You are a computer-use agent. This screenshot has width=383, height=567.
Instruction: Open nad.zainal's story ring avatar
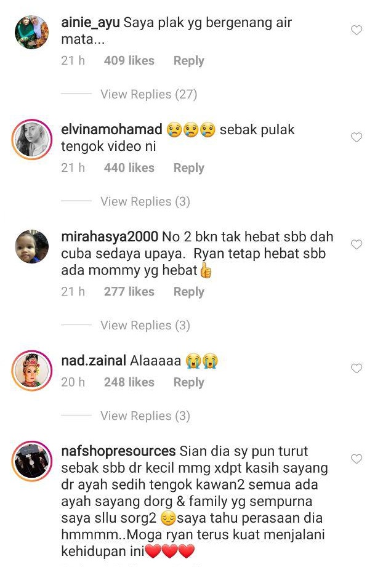pyautogui.click(x=32, y=370)
